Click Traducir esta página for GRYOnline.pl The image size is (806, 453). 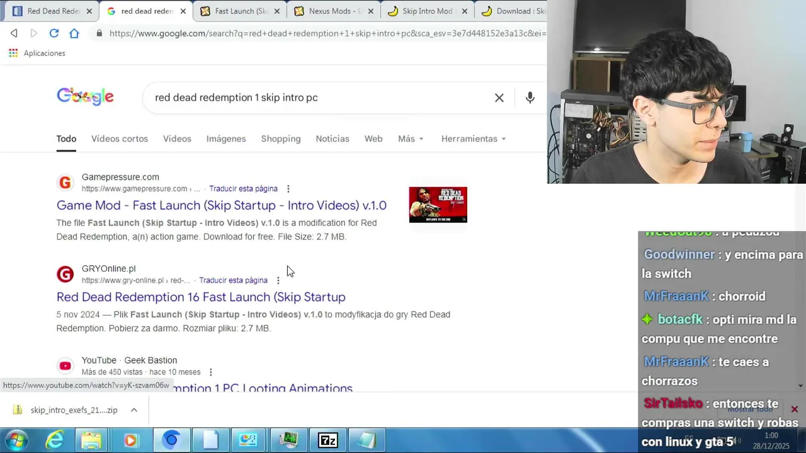(x=233, y=281)
